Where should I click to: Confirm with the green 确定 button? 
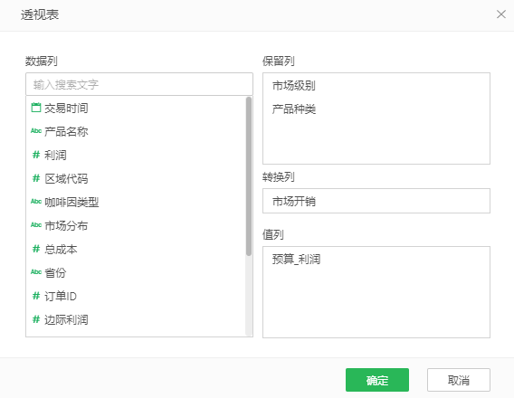tap(377, 380)
